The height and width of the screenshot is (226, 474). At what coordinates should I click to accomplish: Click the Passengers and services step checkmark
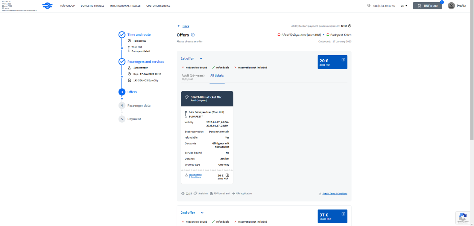pyautogui.click(x=122, y=62)
